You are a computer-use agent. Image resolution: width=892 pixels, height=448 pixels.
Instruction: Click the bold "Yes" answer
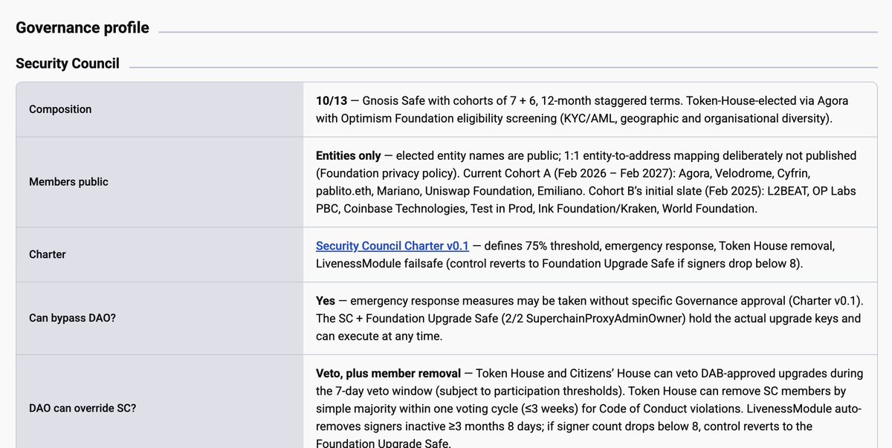coord(326,301)
